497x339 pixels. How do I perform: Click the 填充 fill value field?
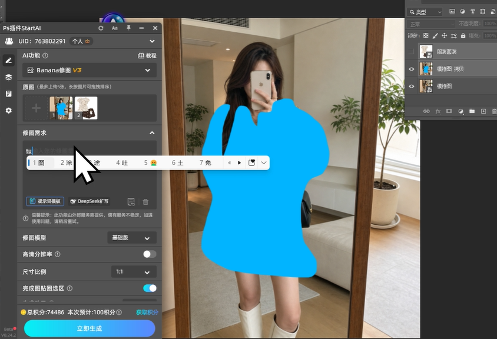(x=490, y=36)
